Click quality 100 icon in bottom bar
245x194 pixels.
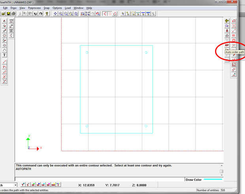53,185
